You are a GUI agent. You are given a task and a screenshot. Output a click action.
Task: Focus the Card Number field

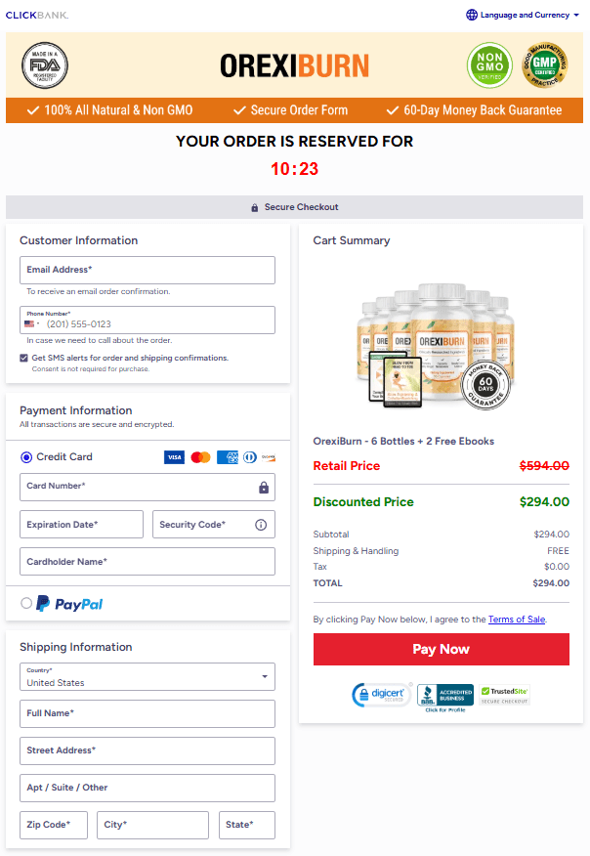[138, 487]
